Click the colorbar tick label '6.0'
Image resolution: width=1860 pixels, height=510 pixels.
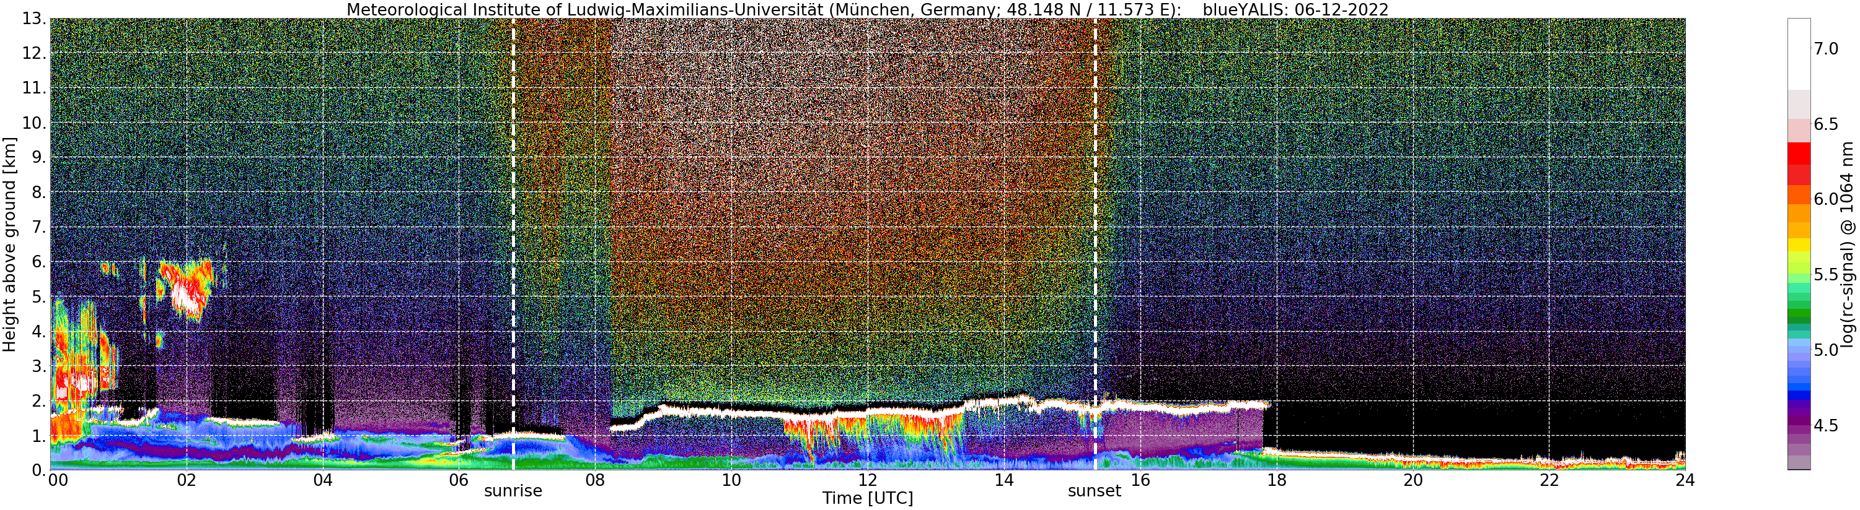pos(1826,199)
